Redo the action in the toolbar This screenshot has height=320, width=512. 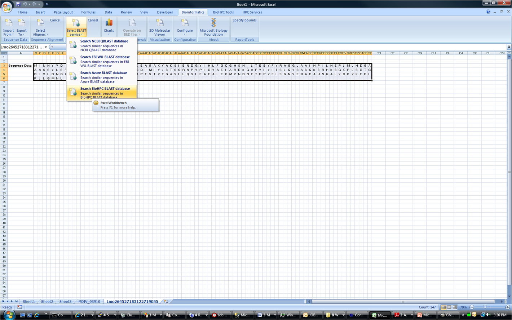point(35,4)
